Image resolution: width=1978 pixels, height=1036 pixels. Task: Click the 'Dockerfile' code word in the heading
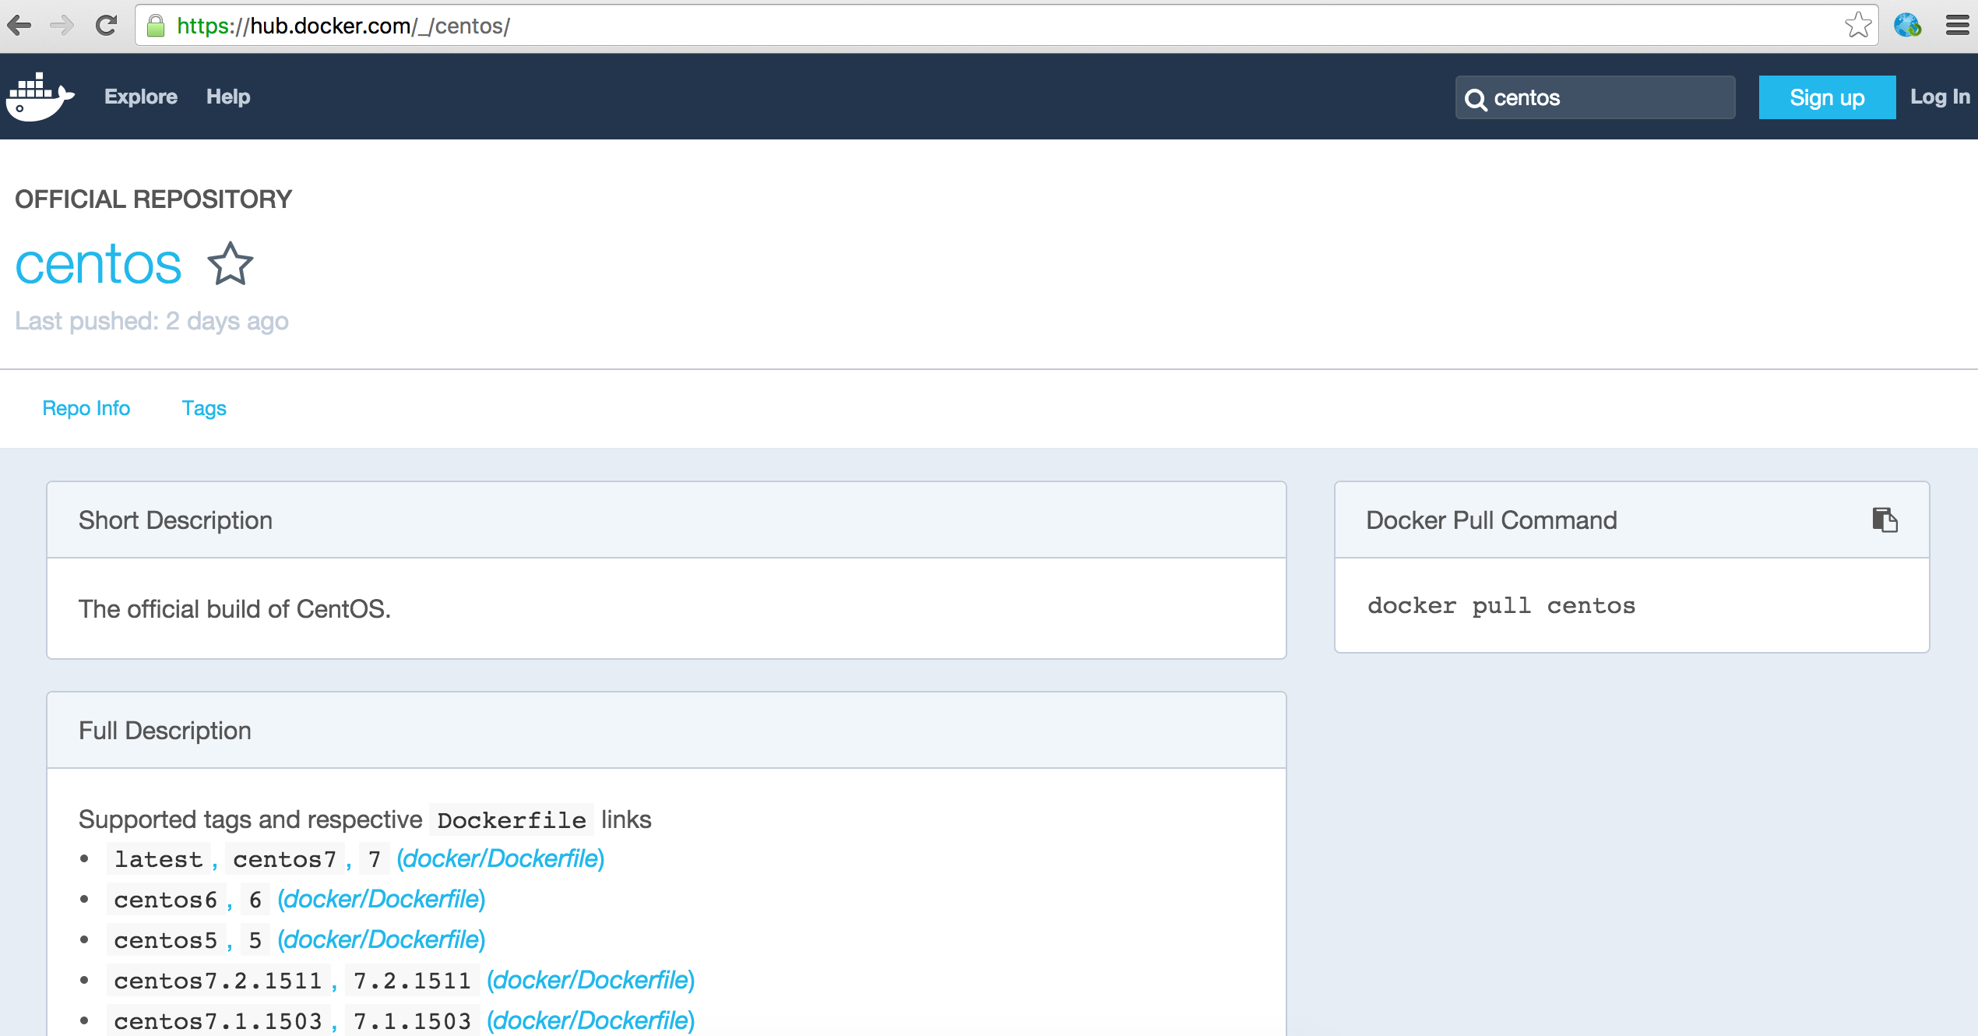pos(512,820)
